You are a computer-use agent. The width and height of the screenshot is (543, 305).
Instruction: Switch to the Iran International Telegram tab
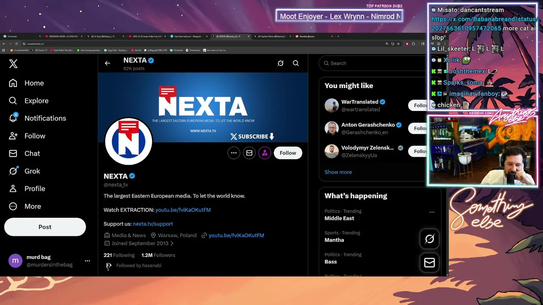click(189, 36)
